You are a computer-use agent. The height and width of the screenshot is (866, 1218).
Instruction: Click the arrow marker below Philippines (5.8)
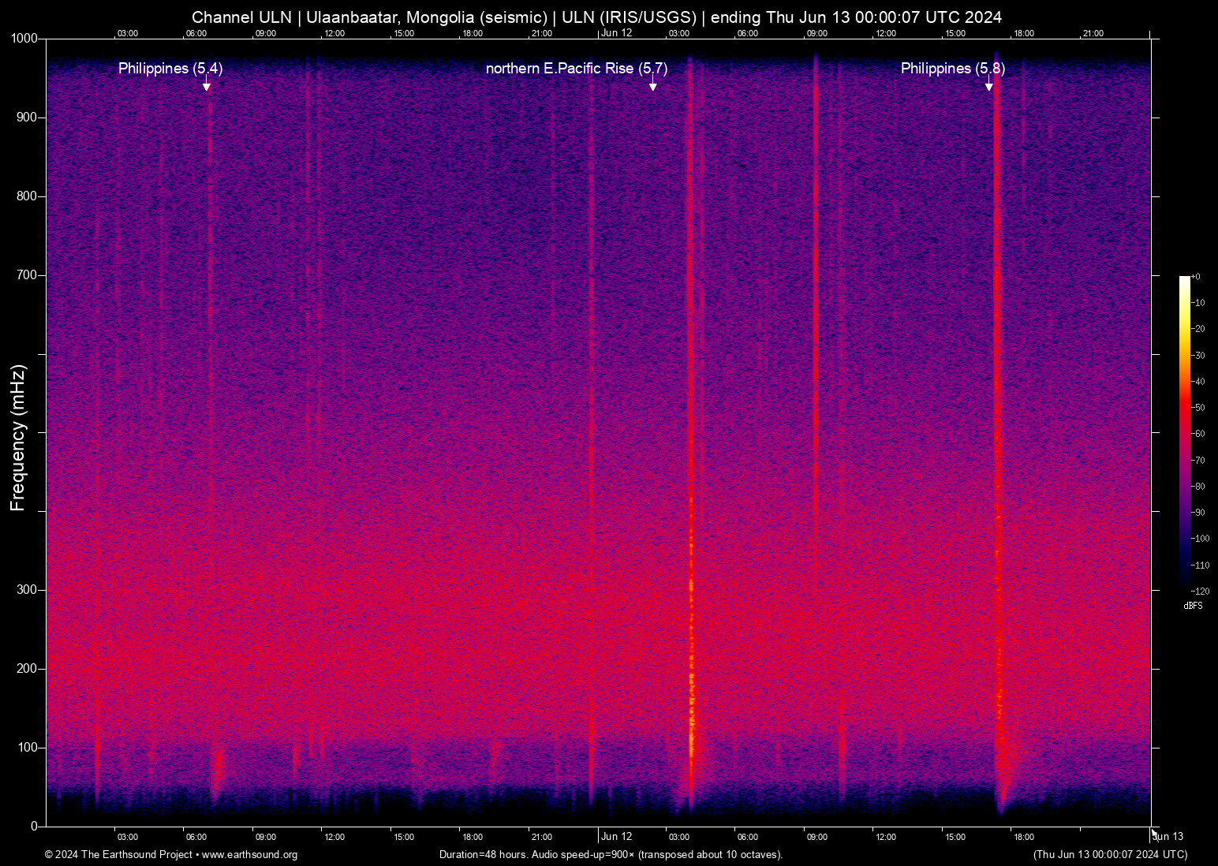click(989, 85)
